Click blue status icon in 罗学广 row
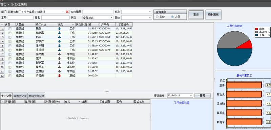The width and height of the screenshot is (271, 130). (x=60, y=41)
